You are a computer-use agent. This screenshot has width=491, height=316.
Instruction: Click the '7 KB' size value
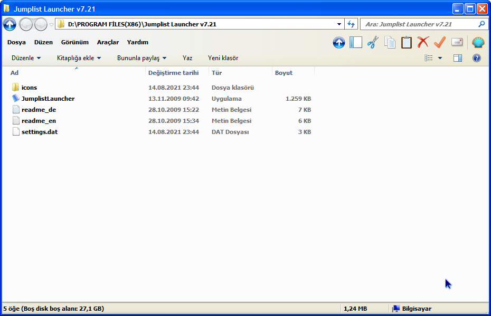(x=305, y=110)
